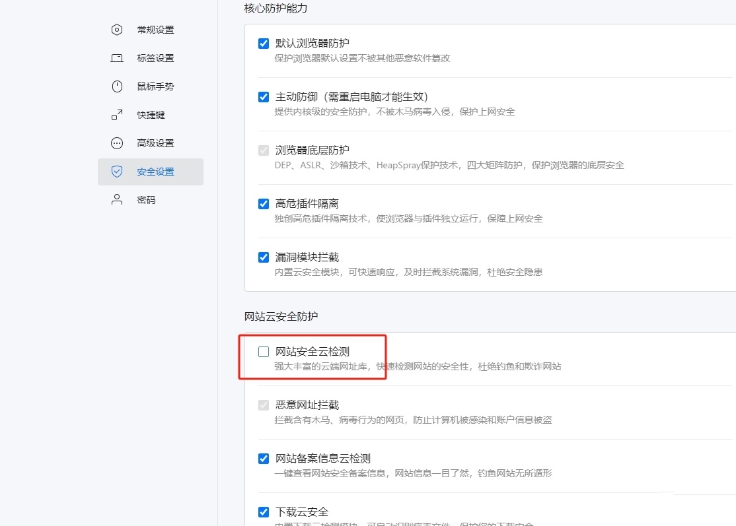The width and height of the screenshot is (736, 526).
Task: Click the 快捷键 arrow icon
Action: tap(117, 115)
